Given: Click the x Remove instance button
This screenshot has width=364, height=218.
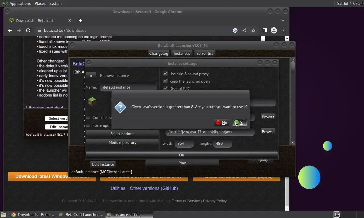Looking at the screenshot, I should point(91,76).
